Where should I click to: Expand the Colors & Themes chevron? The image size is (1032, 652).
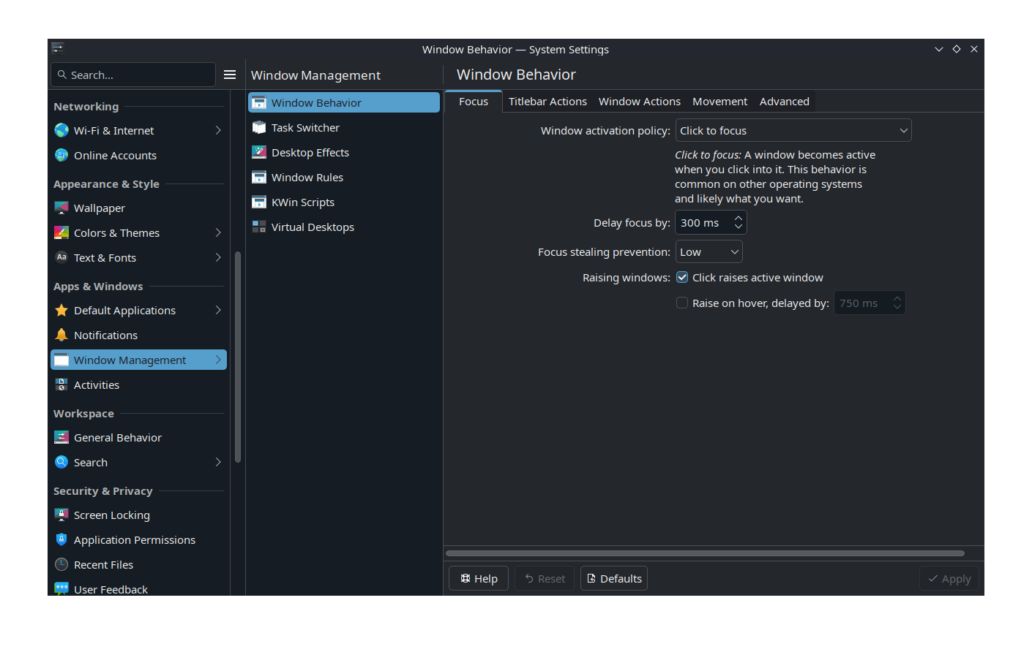(218, 233)
